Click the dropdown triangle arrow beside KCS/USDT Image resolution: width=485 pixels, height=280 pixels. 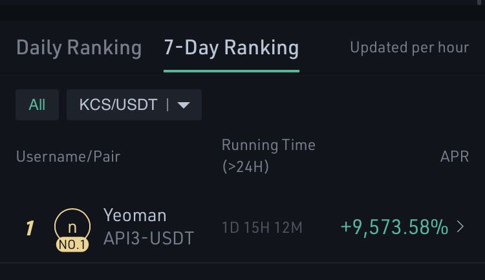pyautogui.click(x=184, y=105)
